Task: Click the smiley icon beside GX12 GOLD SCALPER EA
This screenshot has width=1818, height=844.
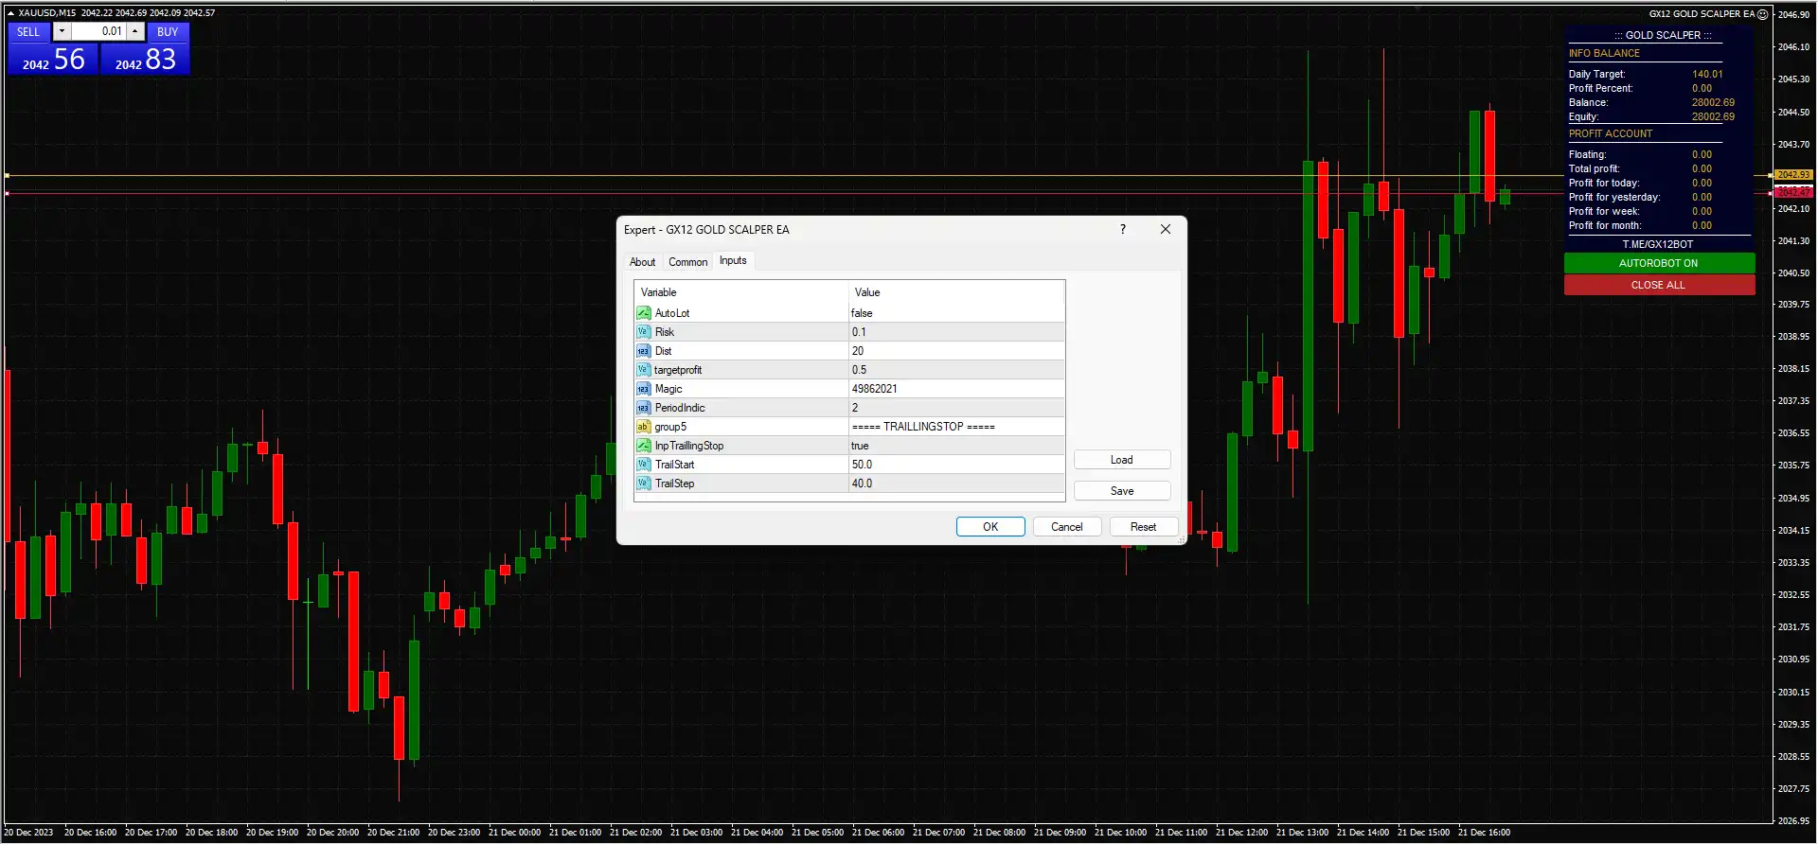Action: [1763, 14]
